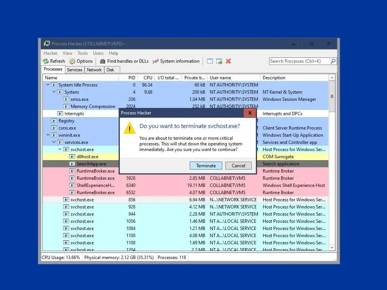Open the Hacker menu
This screenshot has height=290, width=387.
[50, 53]
